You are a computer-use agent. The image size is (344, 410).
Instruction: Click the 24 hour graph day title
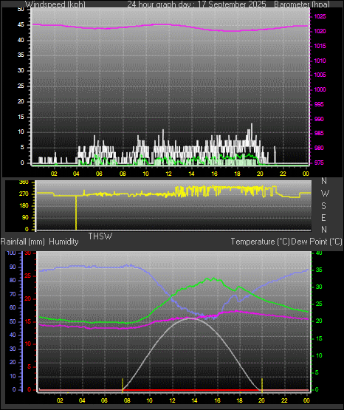[x=196, y=4]
